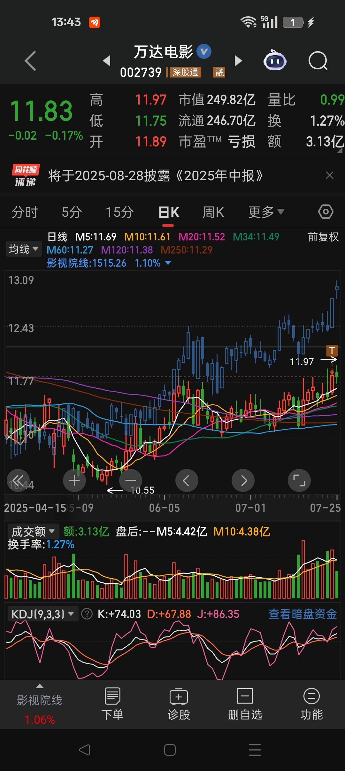This screenshot has height=771, width=345.
Task: Open 查看暗盘资金 link
Action: pos(303,614)
